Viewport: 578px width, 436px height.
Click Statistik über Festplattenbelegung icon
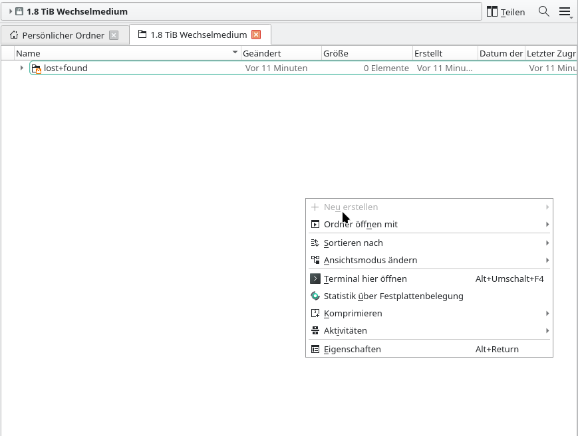coord(315,296)
